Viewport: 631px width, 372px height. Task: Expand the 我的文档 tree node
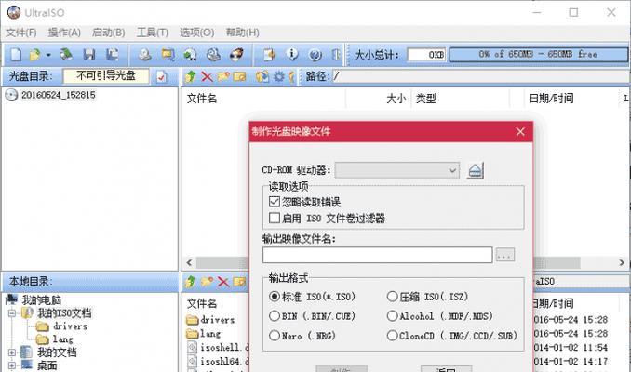(x=12, y=352)
